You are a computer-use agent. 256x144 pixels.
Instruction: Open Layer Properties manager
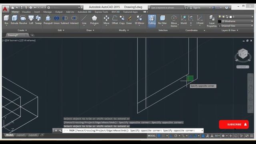coord(212,21)
